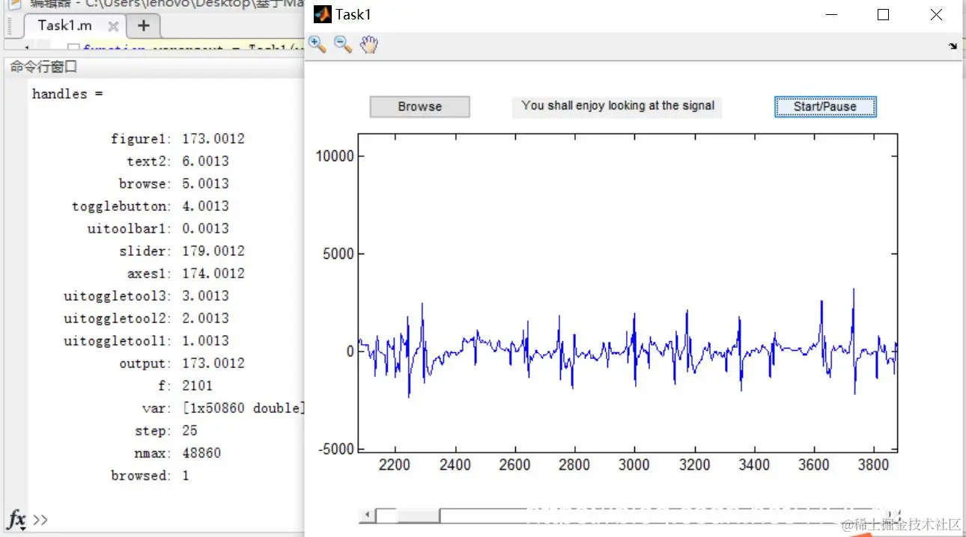Screen dimensions: 966x537
Task: Click the 'uitoggletool1: 1.0013' line
Action: coord(146,341)
